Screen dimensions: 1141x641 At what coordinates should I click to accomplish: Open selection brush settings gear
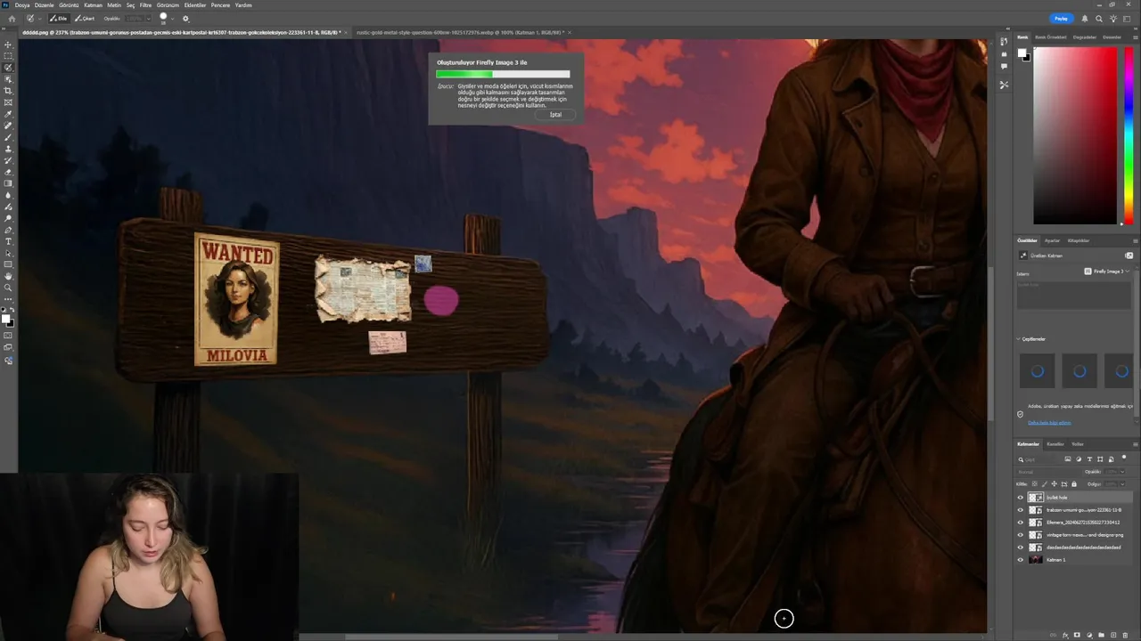[x=185, y=19]
